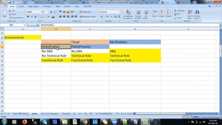222x125 pixels.
Task: Click the Increase Decimal icon
Action: pyautogui.click(x=115, y=17)
